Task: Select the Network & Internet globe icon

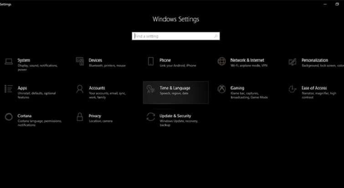Action: pyautogui.click(x=221, y=61)
